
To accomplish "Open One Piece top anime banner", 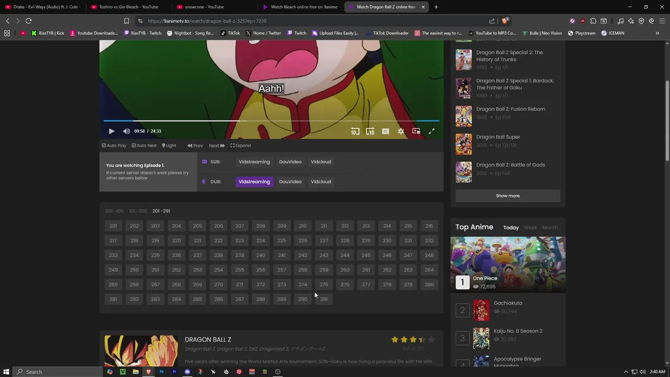I will [x=508, y=264].
